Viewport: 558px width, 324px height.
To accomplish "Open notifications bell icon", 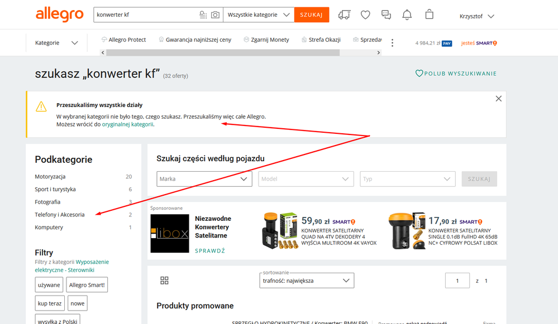I will point(407,15).
